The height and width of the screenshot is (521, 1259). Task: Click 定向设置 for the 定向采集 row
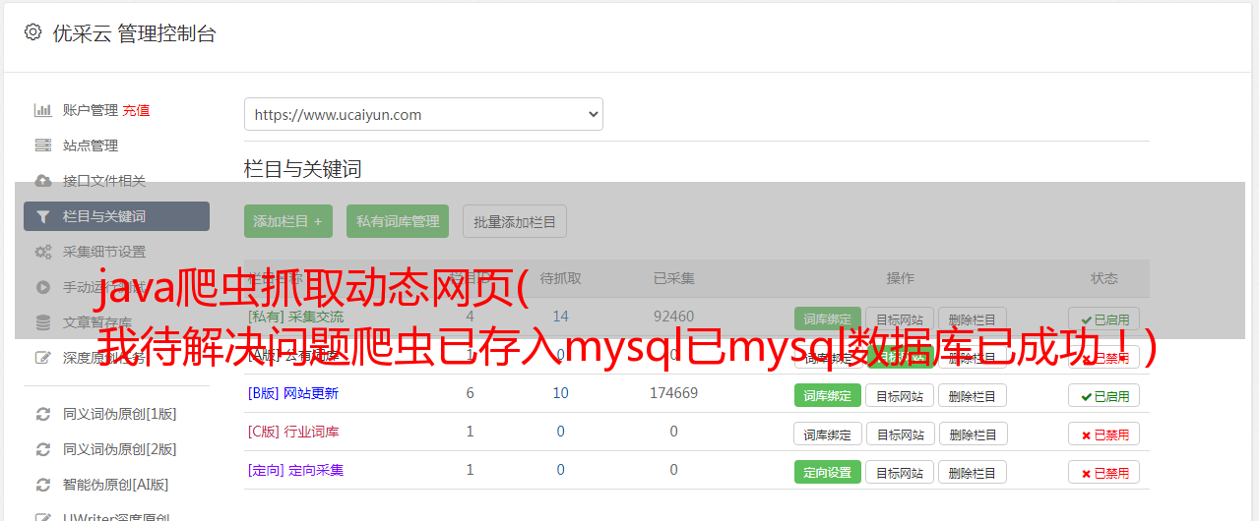pos(828,472)
